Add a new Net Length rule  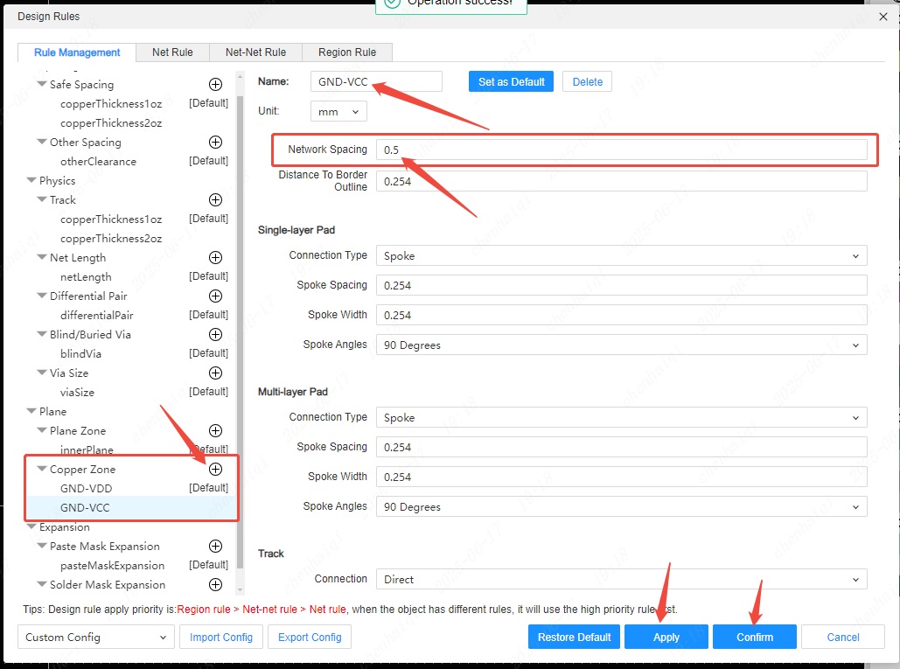click(x=215, y=258)
